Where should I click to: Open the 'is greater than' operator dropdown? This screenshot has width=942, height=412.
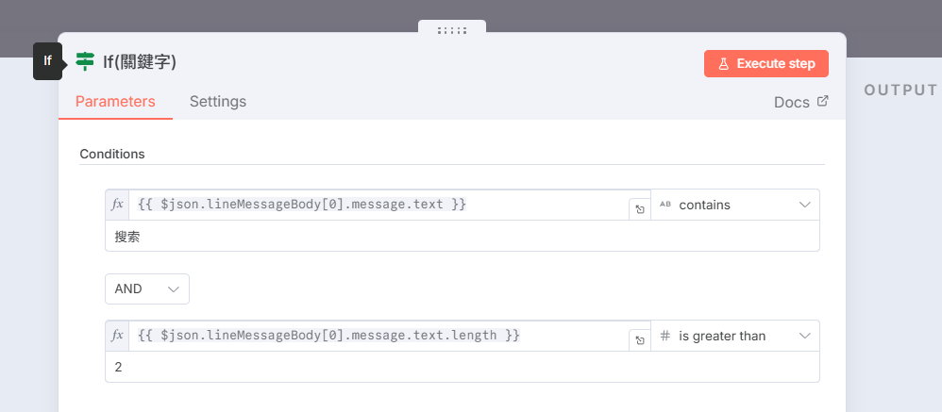(735, 336)
